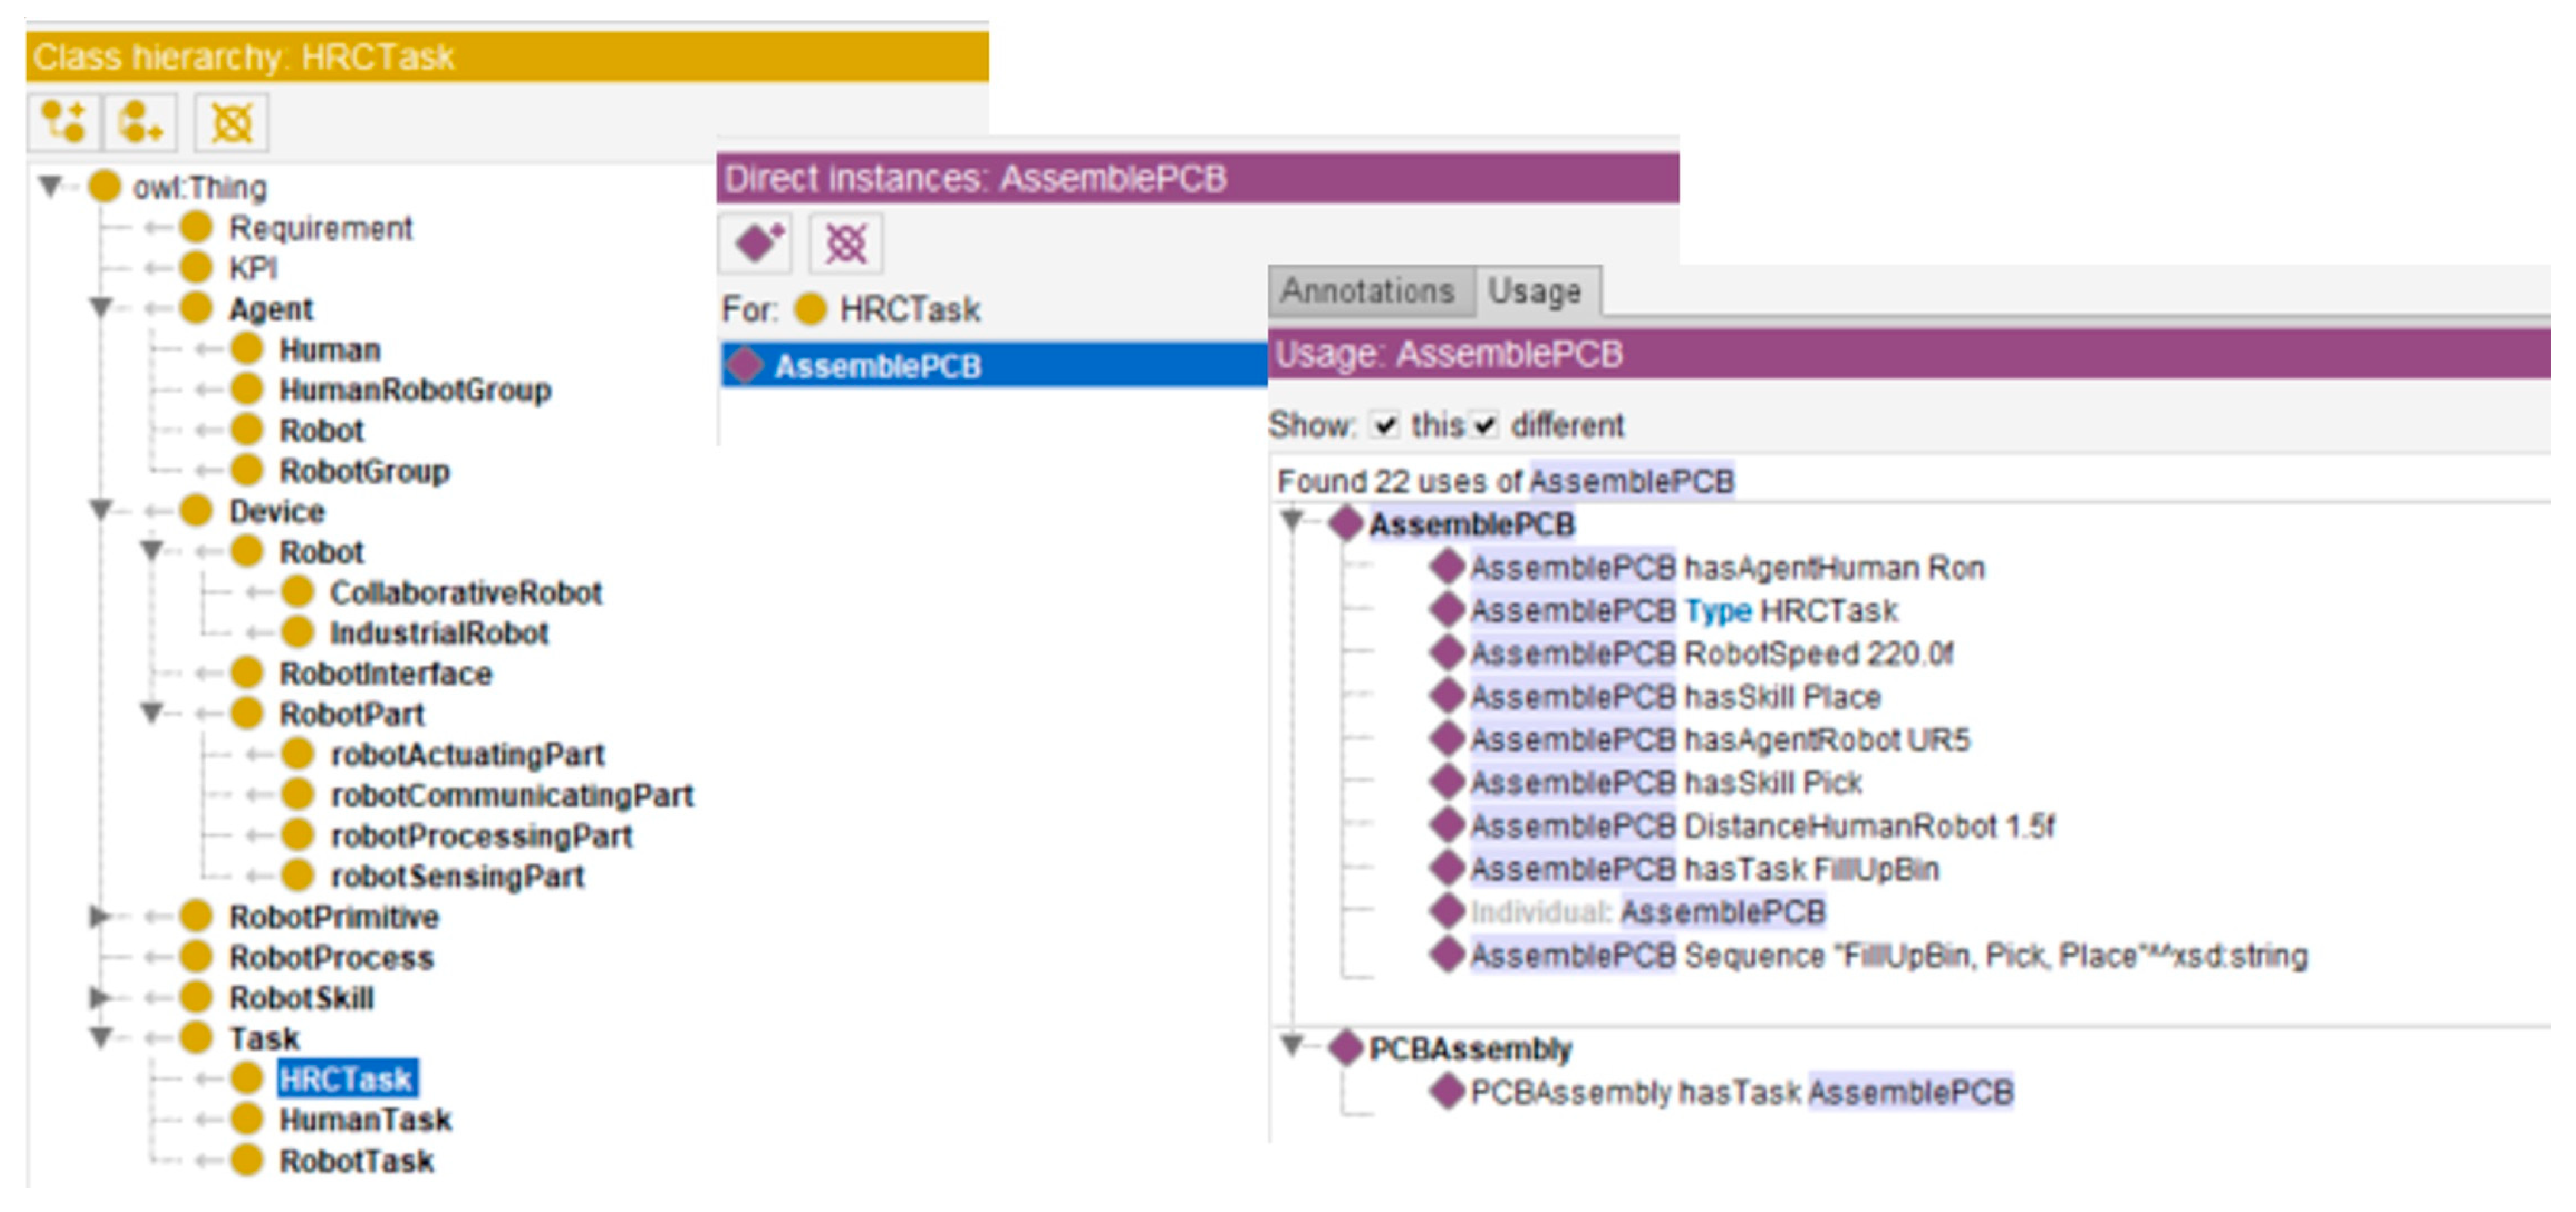
Task: Collapse the Task class node
Action: pyautogui.click(x=100, y=1037)
